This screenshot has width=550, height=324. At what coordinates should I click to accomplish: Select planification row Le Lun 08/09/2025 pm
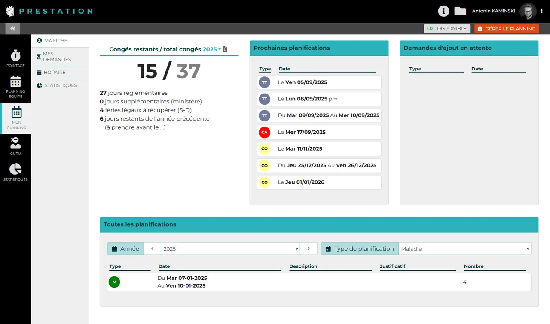coord(319,99)
